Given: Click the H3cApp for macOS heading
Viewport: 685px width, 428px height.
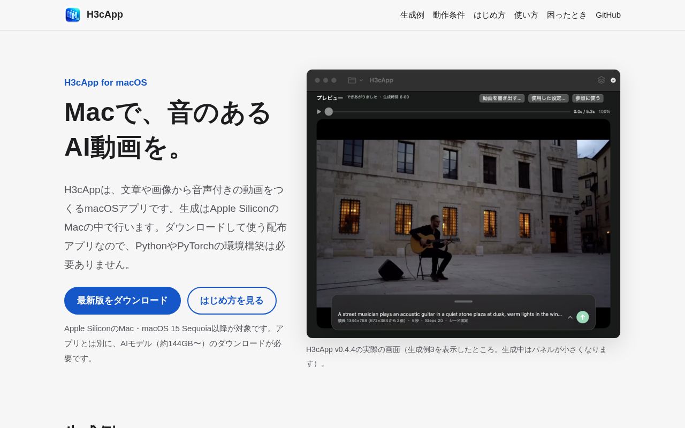Looking at the screenshot, I should pos(105,83).
